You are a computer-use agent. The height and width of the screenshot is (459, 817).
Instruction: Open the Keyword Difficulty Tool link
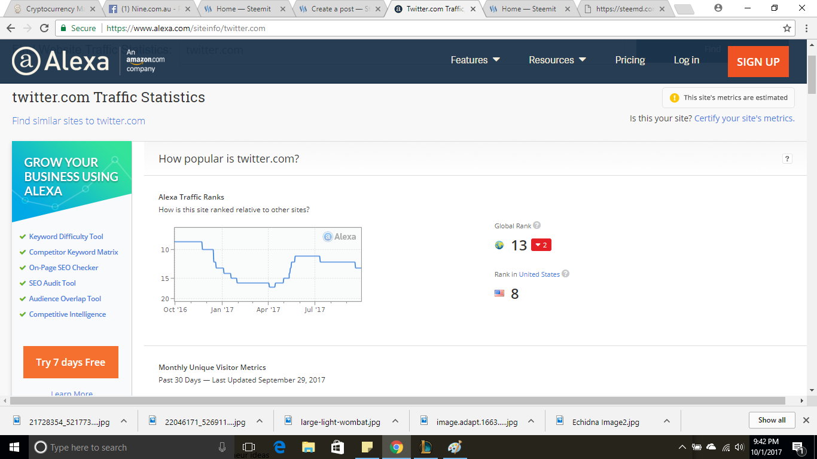pos(66,237)
